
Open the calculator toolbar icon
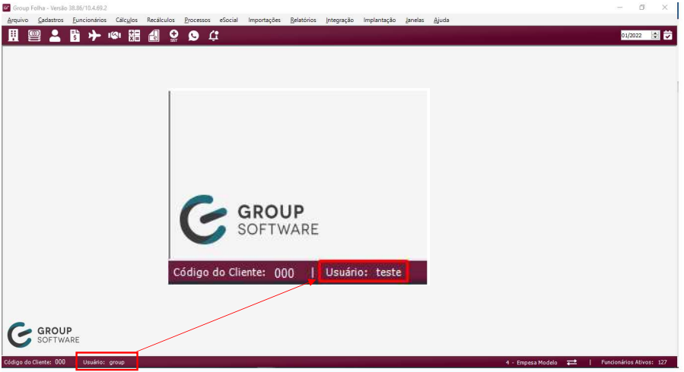click(135, 35)
